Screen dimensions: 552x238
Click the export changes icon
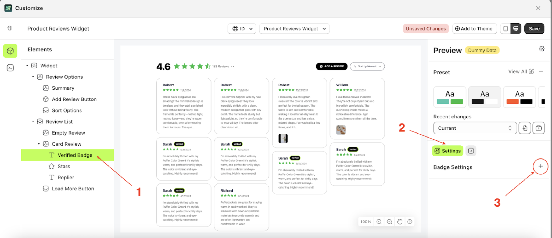(539, 128)
